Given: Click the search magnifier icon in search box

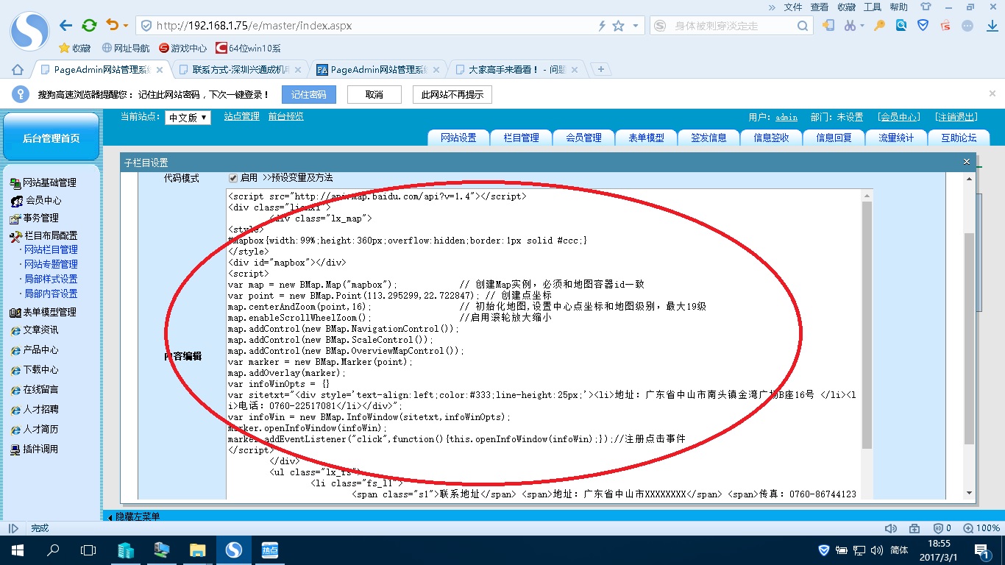Looking at the screenshot, I should click(x=803, y=26).
